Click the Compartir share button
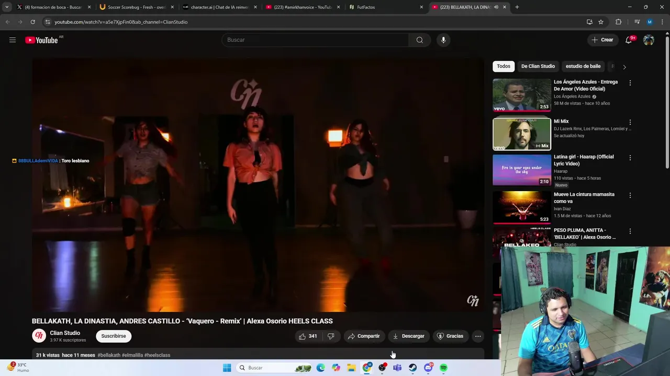 364,336
